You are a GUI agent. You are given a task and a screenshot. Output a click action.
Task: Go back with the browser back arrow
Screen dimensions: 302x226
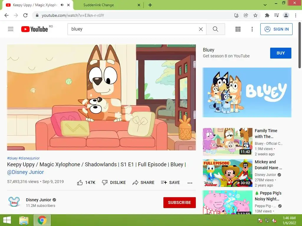(6, 15)
